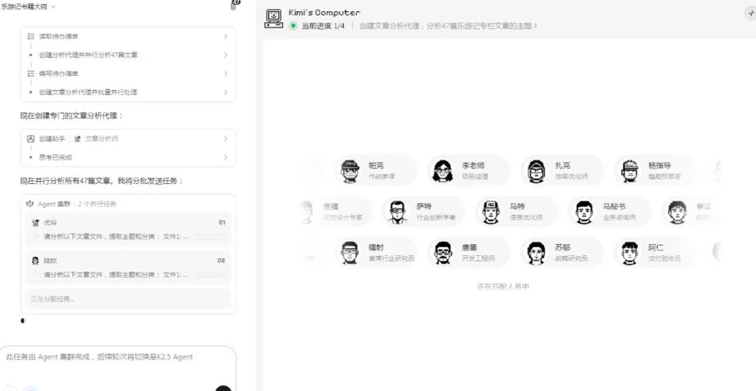The width and height of the screenshot is (756, 391).
Task: Click 苏郁 战略研究员 avatar
Action: [x=536, y=253]
